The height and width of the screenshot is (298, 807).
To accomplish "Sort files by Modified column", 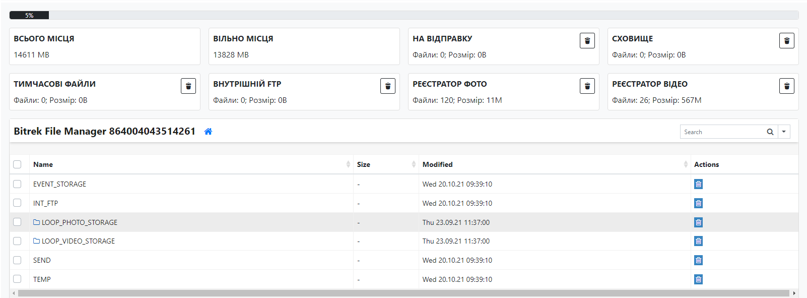I will pos(437,164).
